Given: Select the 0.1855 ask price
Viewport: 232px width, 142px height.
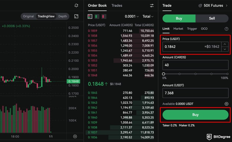Looking at the screenshot, I should click(93, 51).
